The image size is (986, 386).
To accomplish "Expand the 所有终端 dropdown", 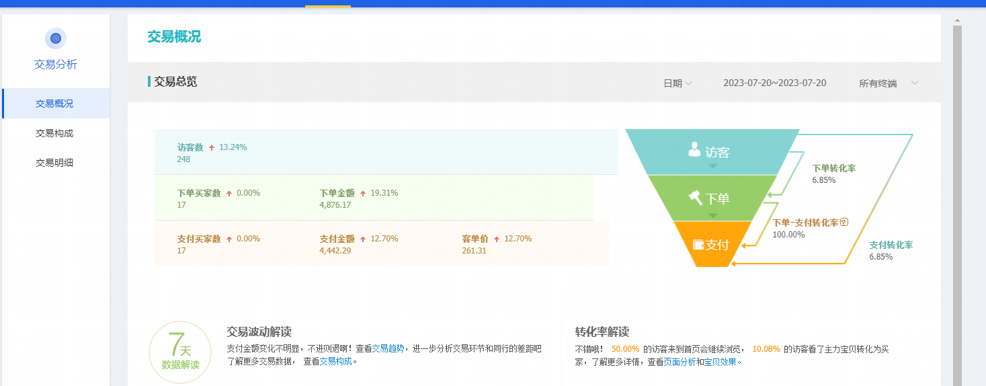I will tap(889, 83).
